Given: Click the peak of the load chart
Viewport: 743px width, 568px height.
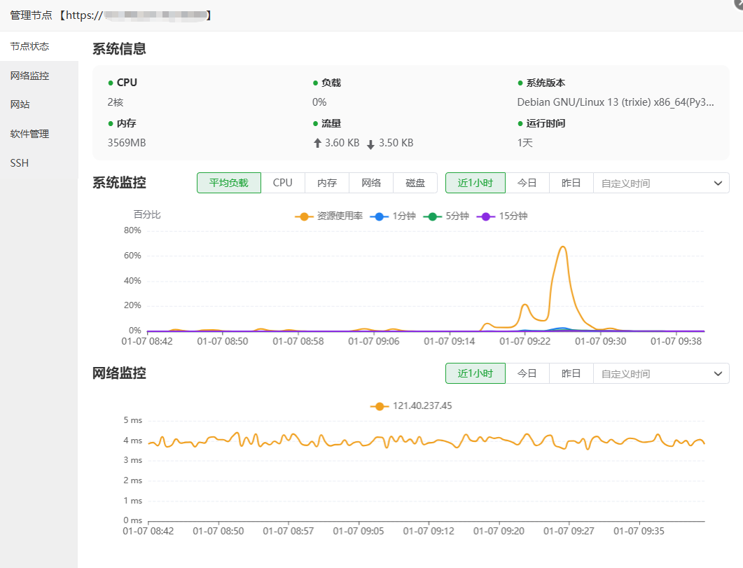Looking at the screenshot, I should pos(562,247).
